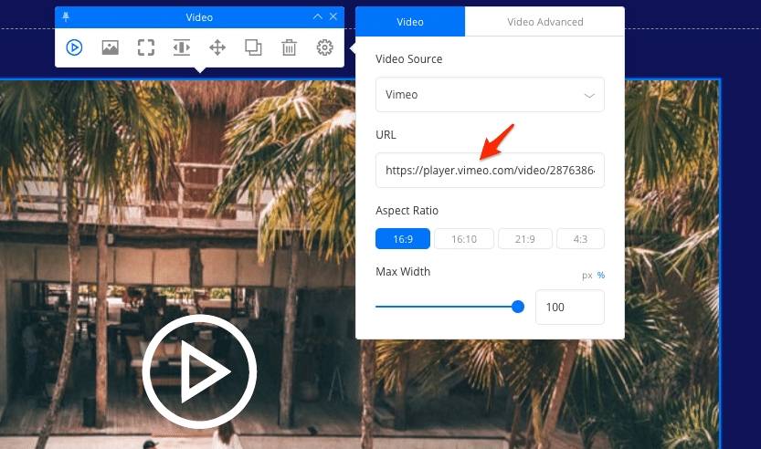Click the Max Width slider handle
This screenshot has width=761, height=449.
click(x=518, y=307)
